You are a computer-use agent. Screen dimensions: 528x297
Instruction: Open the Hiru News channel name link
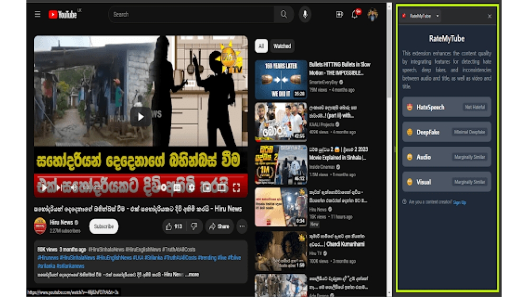click(61, 222)
